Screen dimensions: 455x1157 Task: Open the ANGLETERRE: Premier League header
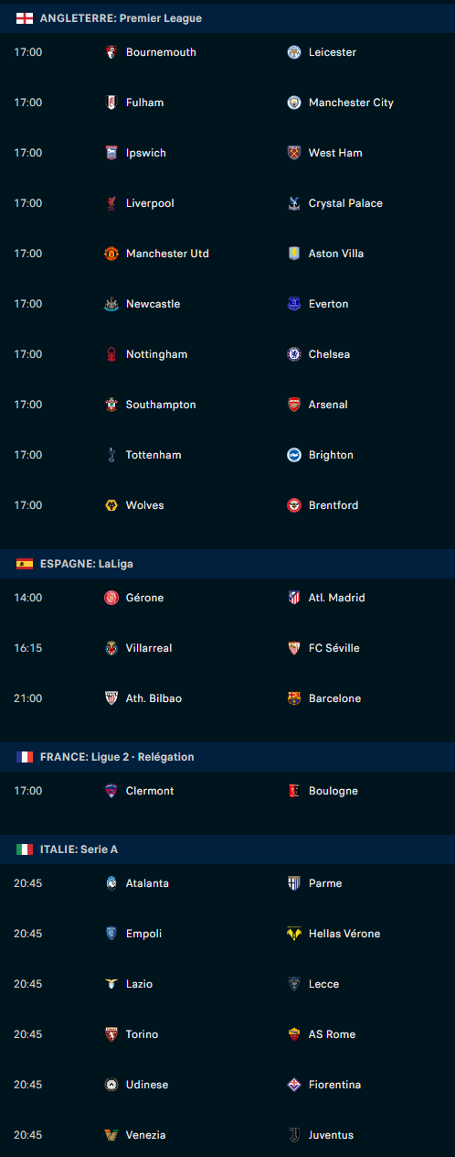point(227,18)
